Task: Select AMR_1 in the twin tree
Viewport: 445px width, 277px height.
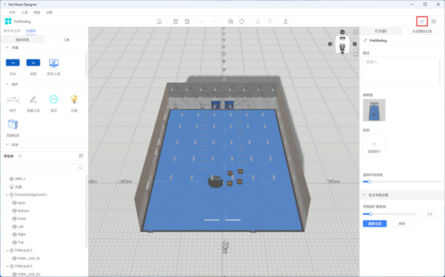Action: pos(20,179)
